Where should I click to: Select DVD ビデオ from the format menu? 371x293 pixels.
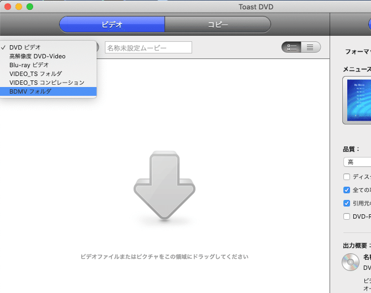coord(48,47)
